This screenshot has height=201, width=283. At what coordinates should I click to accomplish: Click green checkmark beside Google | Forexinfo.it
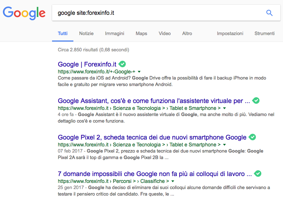coord(123,64)
